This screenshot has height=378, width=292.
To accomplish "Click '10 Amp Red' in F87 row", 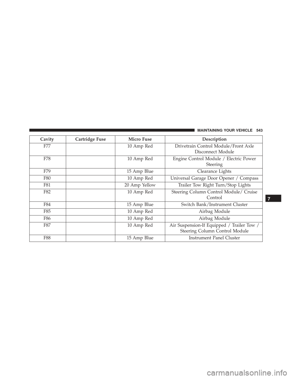I will point(140,225).
